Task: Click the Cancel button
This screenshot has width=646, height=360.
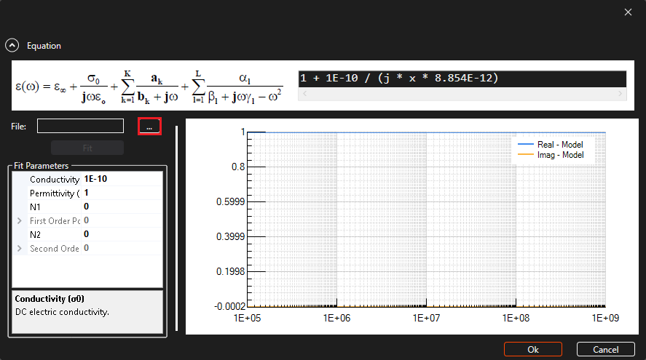Action: (606, 349)
